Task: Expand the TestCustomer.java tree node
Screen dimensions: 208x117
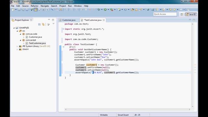Action: (x=24, y=43)
